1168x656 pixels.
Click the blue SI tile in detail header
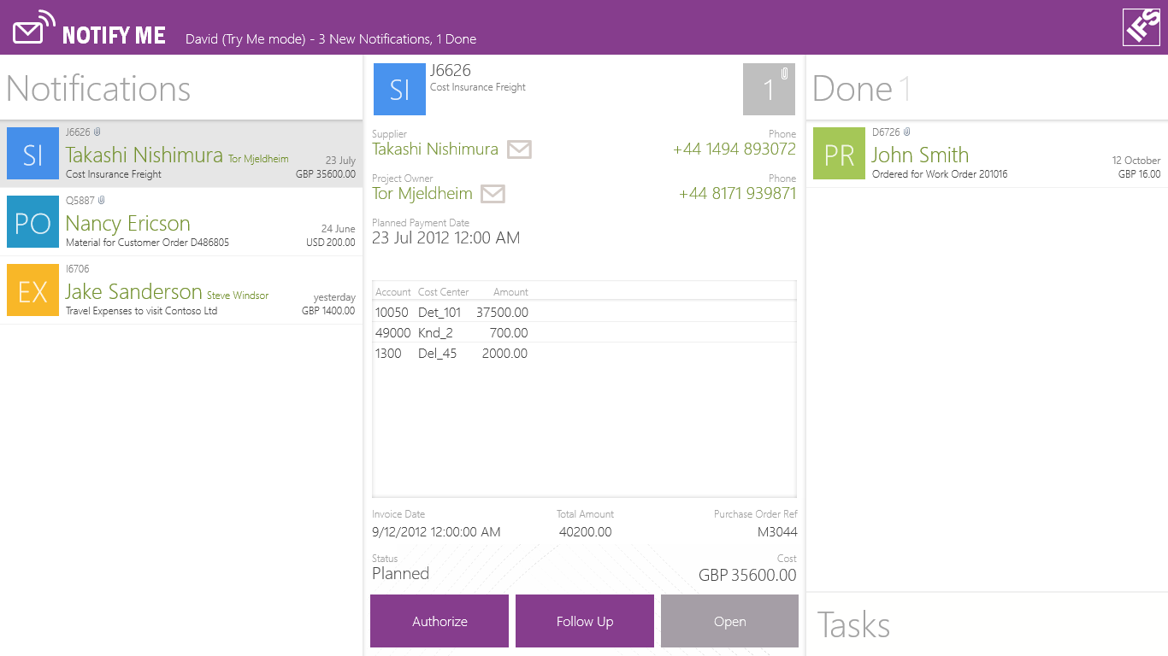(x=399, y=90)
